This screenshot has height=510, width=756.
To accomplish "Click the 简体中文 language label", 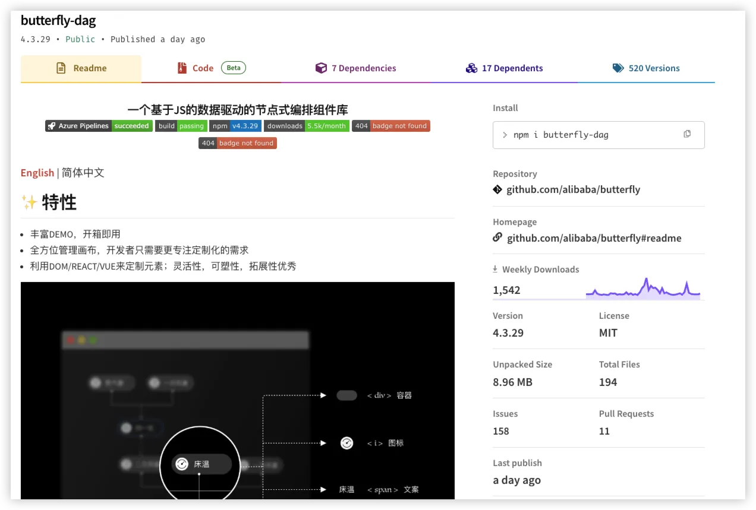I will [x=83, y=173].
